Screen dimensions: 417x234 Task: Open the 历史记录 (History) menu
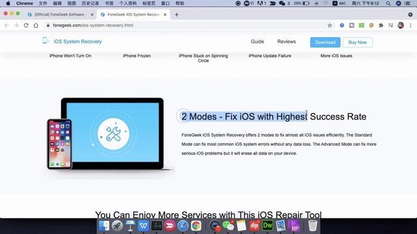pos(90,3)
